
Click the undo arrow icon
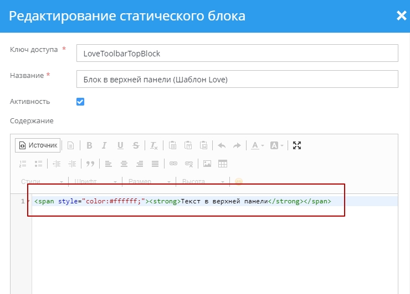point(222,145)
